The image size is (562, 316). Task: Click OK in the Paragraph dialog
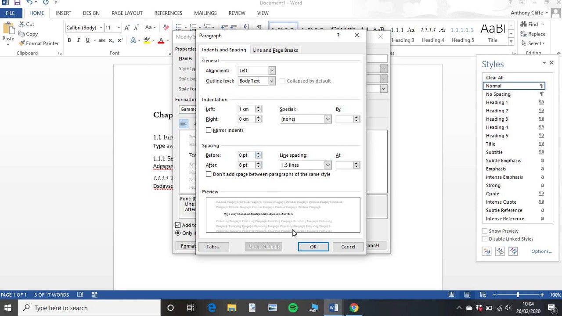313,247
